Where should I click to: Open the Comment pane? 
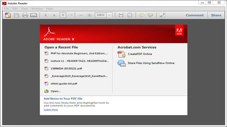click(195, 15)
